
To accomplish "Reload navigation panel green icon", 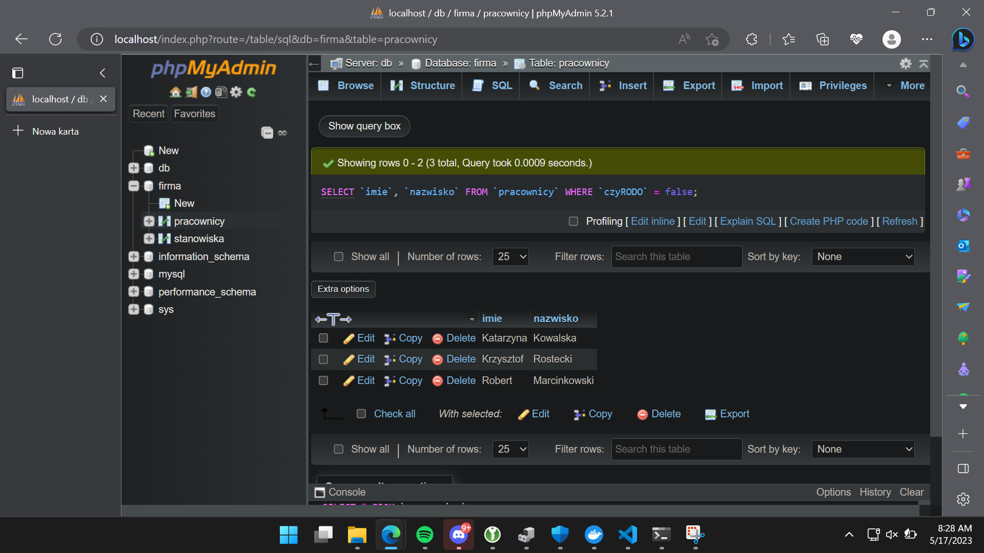I will point(251,92).
